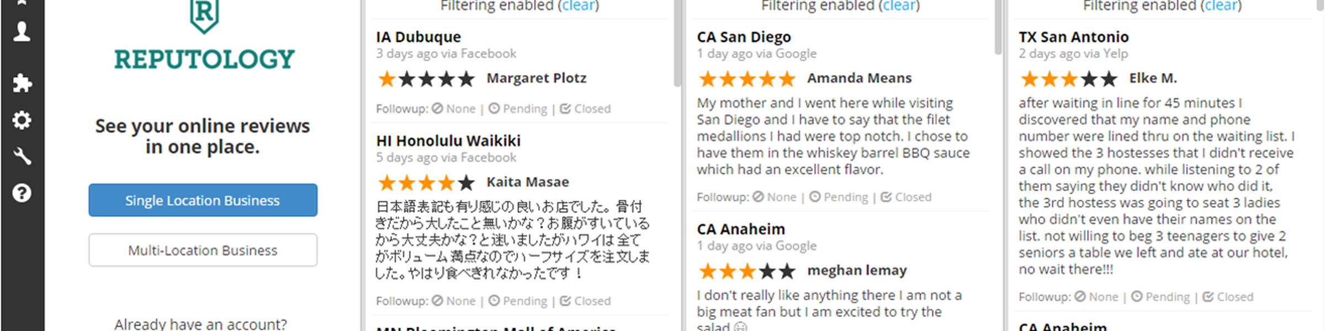Click the star rating for Margaret Plotz

coord(426,79)
